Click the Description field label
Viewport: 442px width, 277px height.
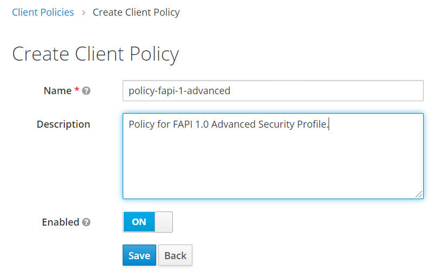click(63, 124)
